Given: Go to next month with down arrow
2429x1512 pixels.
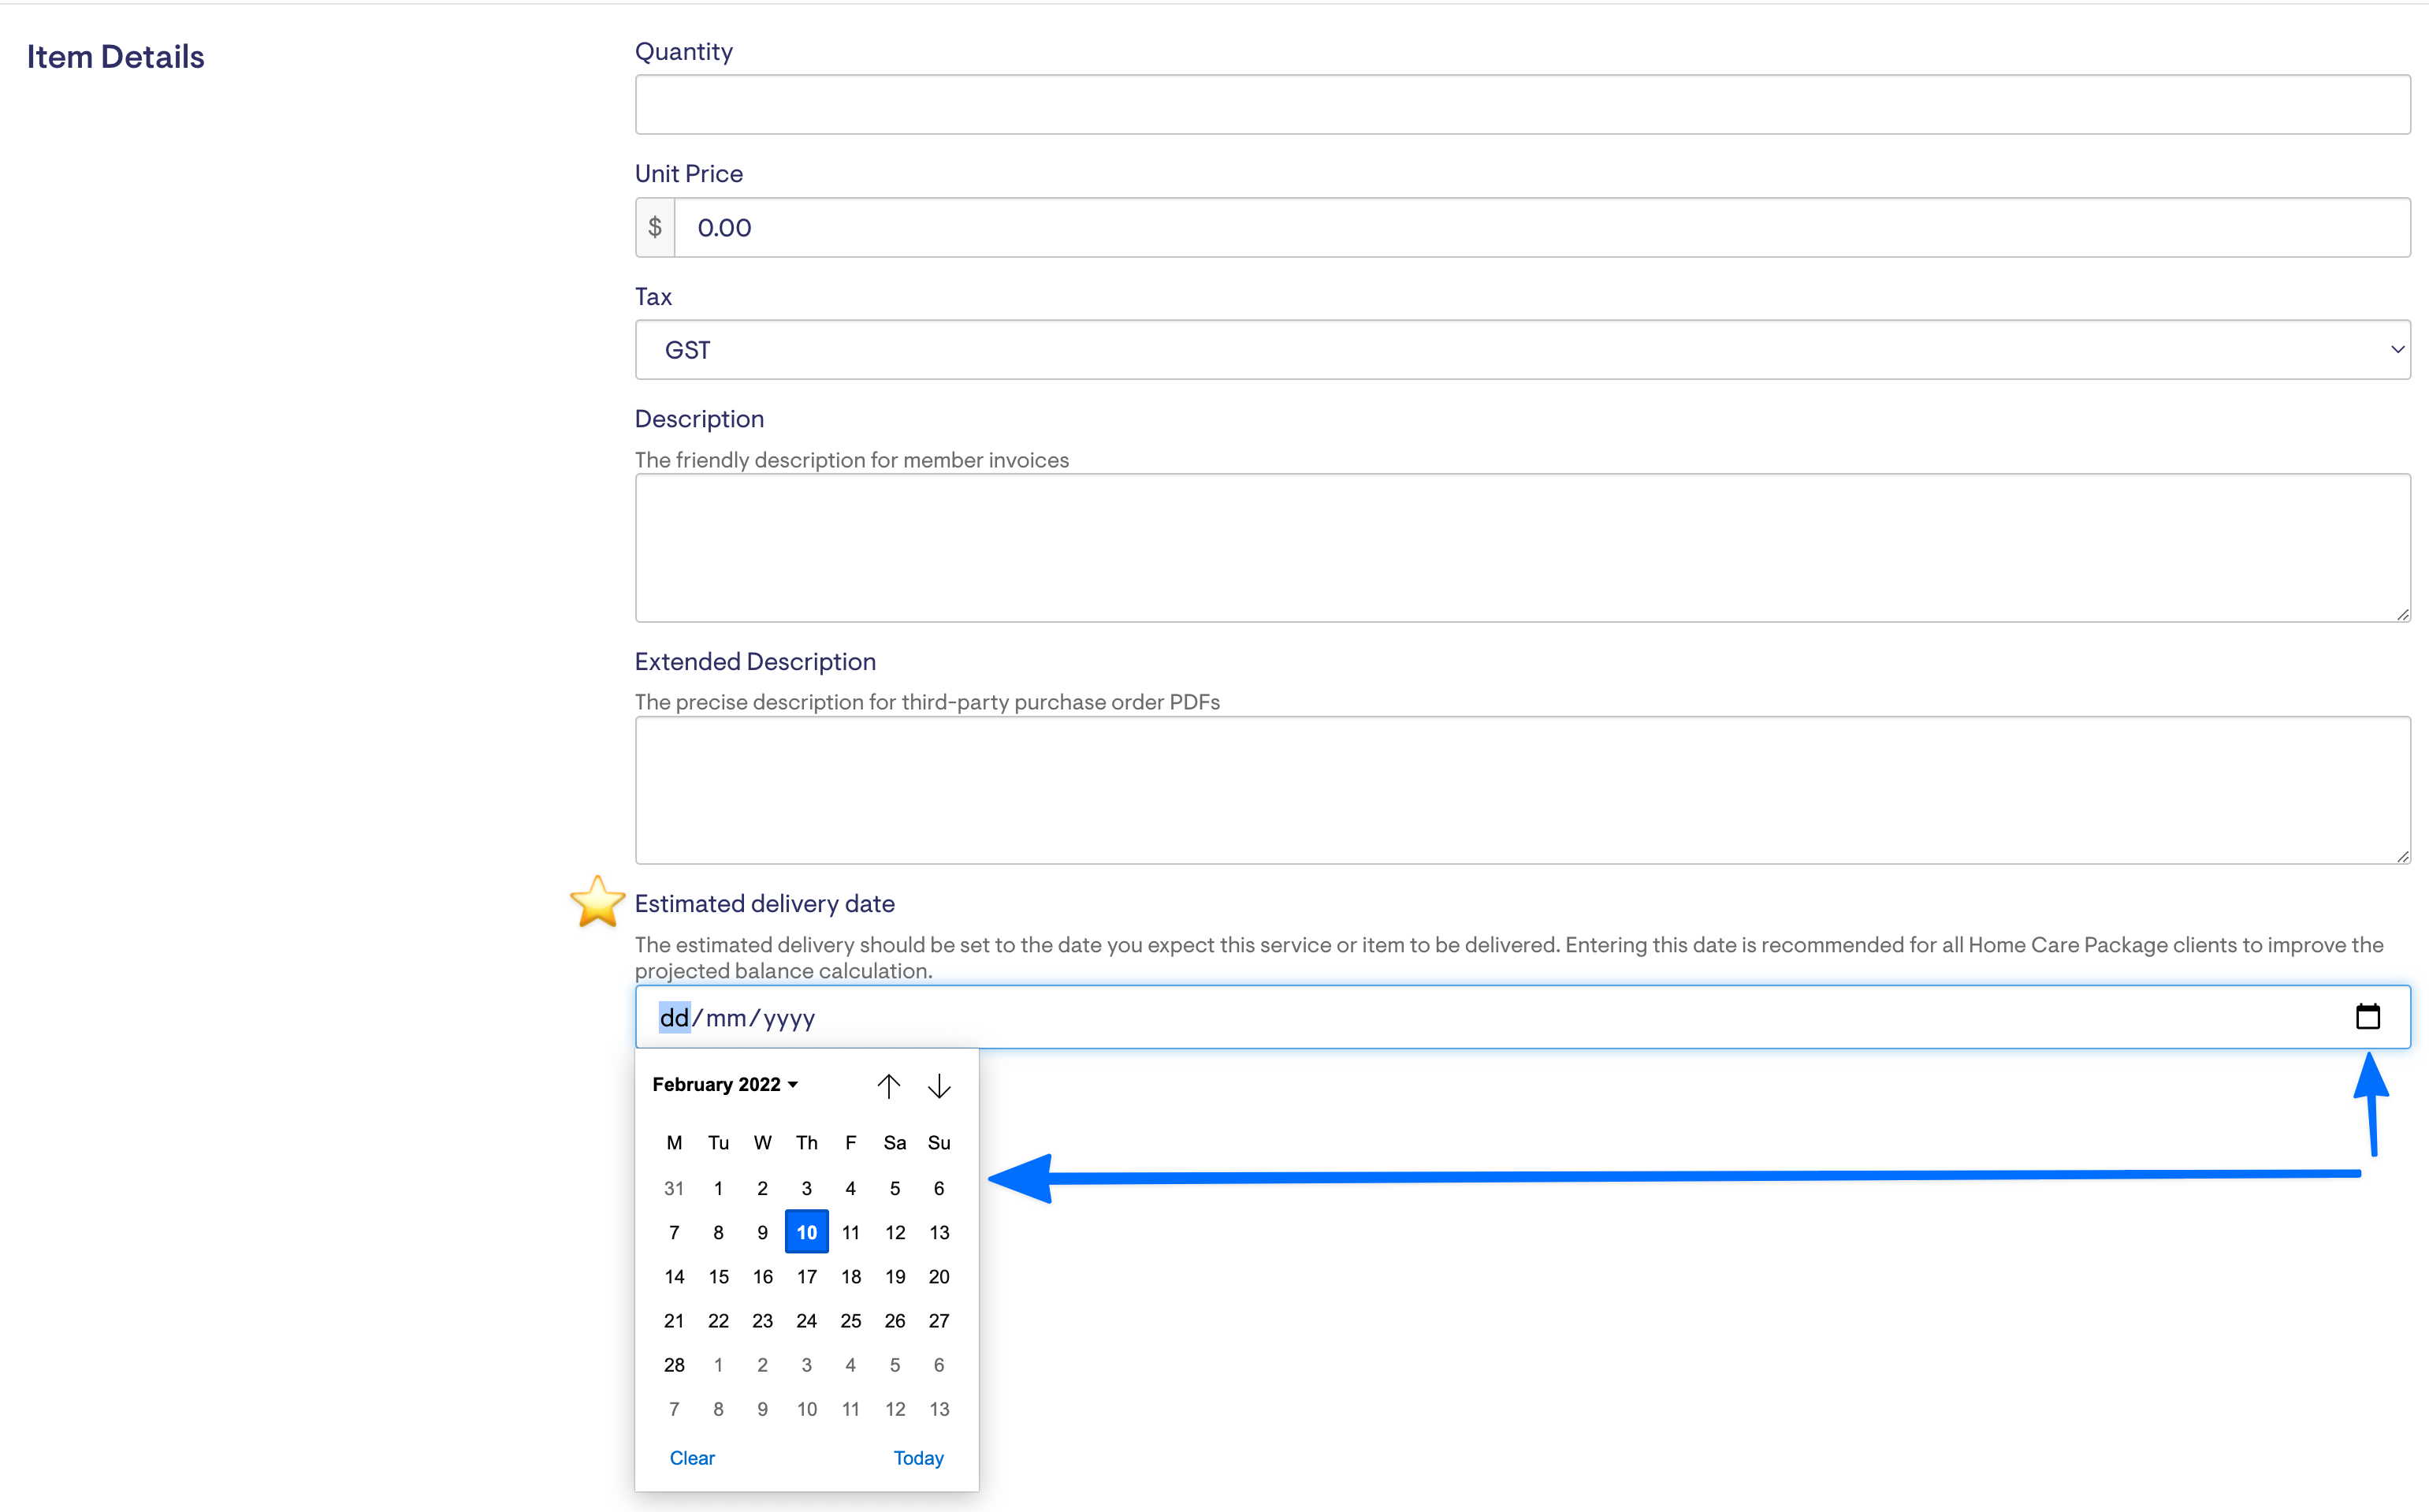Looking at the screenshot, I should (939, 1086).
